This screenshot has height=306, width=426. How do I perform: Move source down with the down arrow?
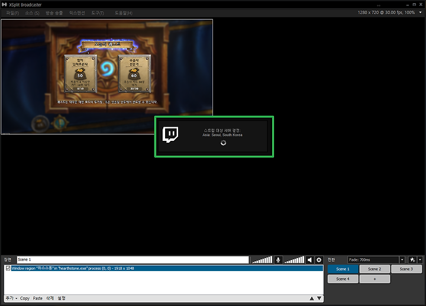pos(319,298)
